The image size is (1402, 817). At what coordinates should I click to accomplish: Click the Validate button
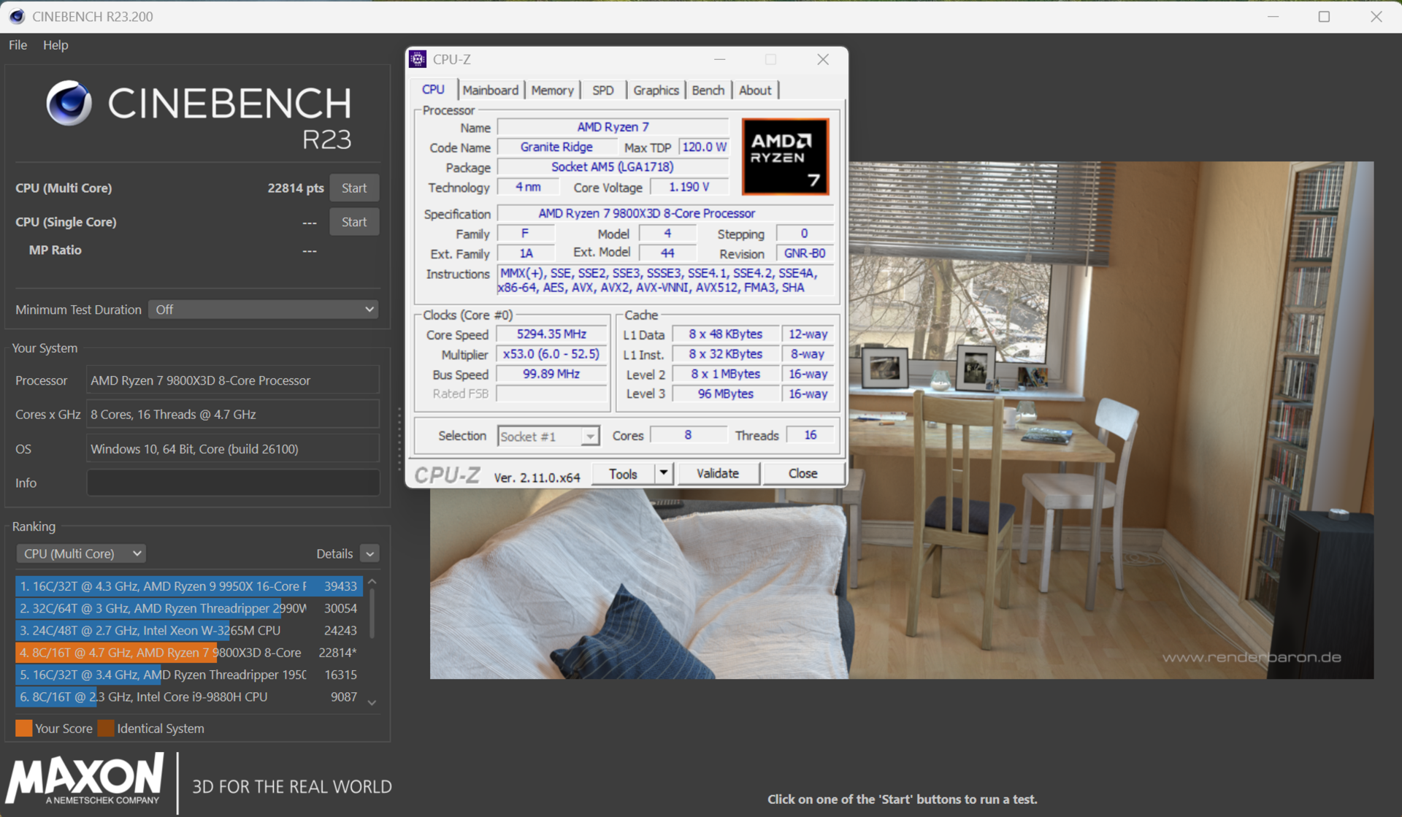coord(717,474)
